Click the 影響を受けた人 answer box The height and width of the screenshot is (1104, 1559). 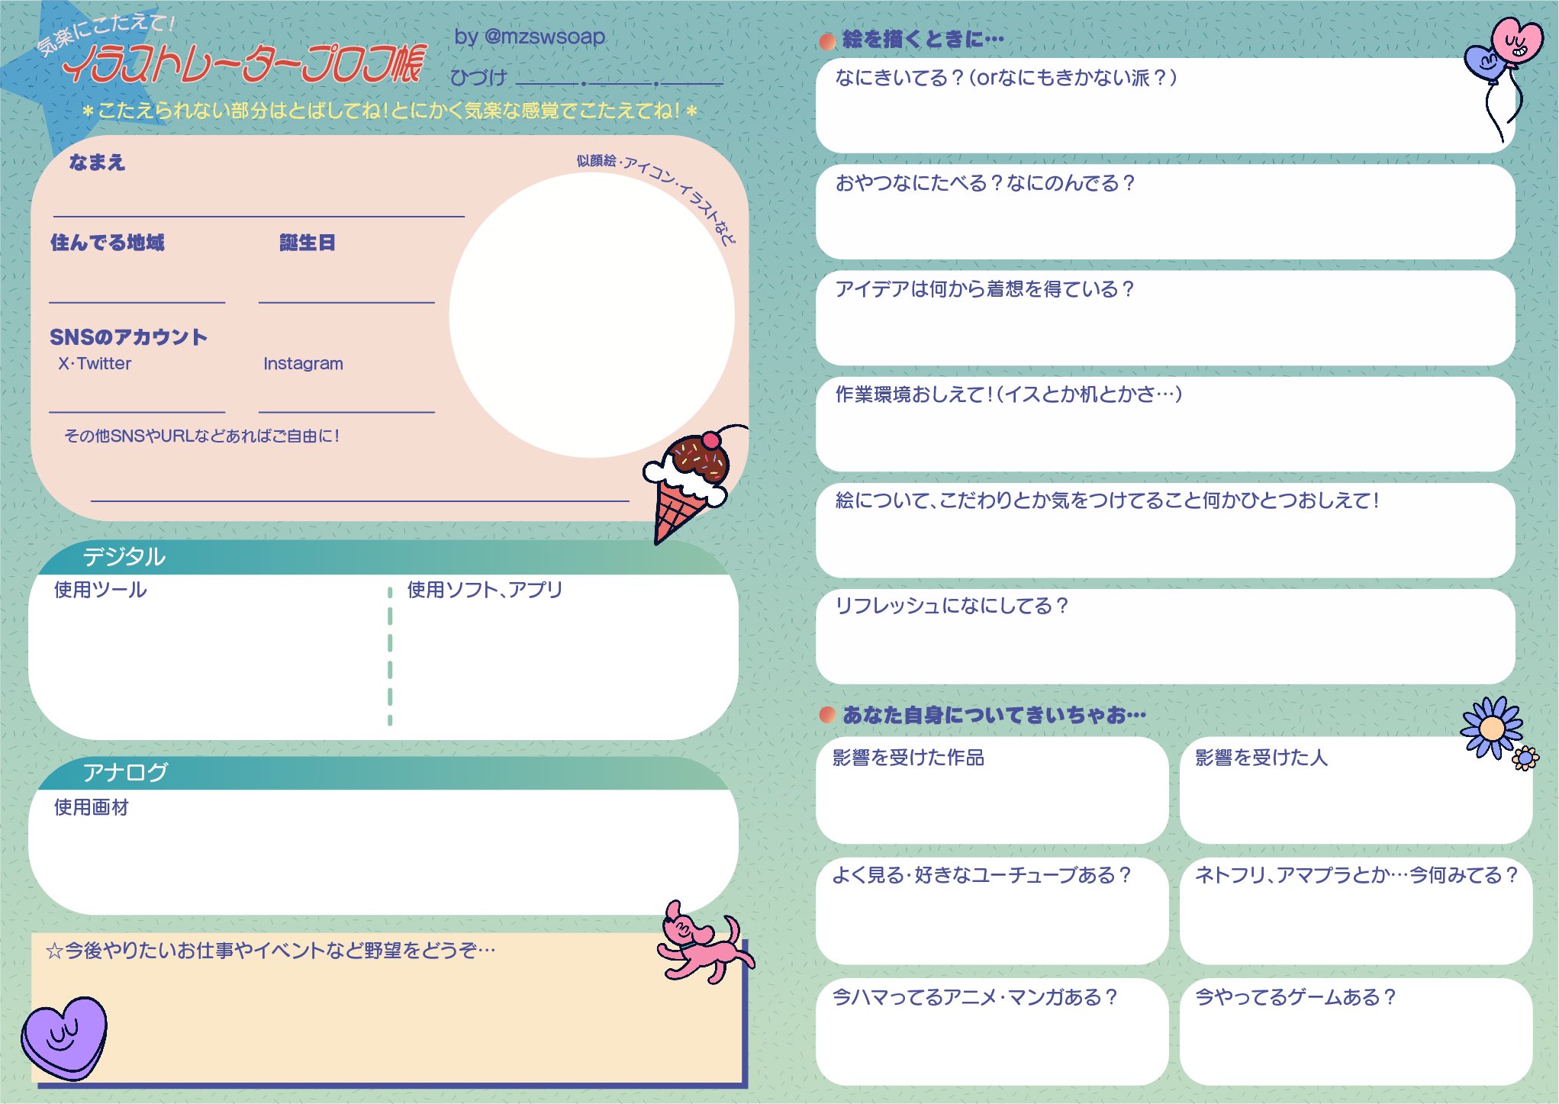[1356, 790]
